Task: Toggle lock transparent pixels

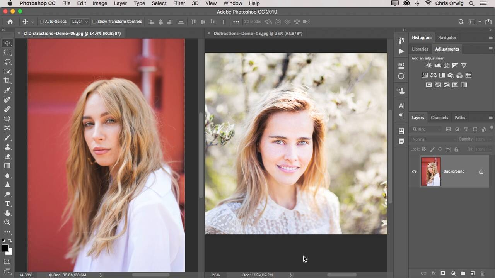Action: coord(424,149)
